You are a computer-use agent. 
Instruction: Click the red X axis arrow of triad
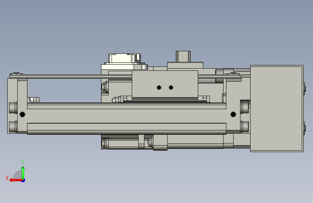16,180
